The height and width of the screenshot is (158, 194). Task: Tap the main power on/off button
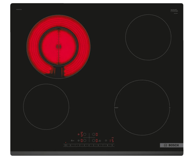click(66, 145)
